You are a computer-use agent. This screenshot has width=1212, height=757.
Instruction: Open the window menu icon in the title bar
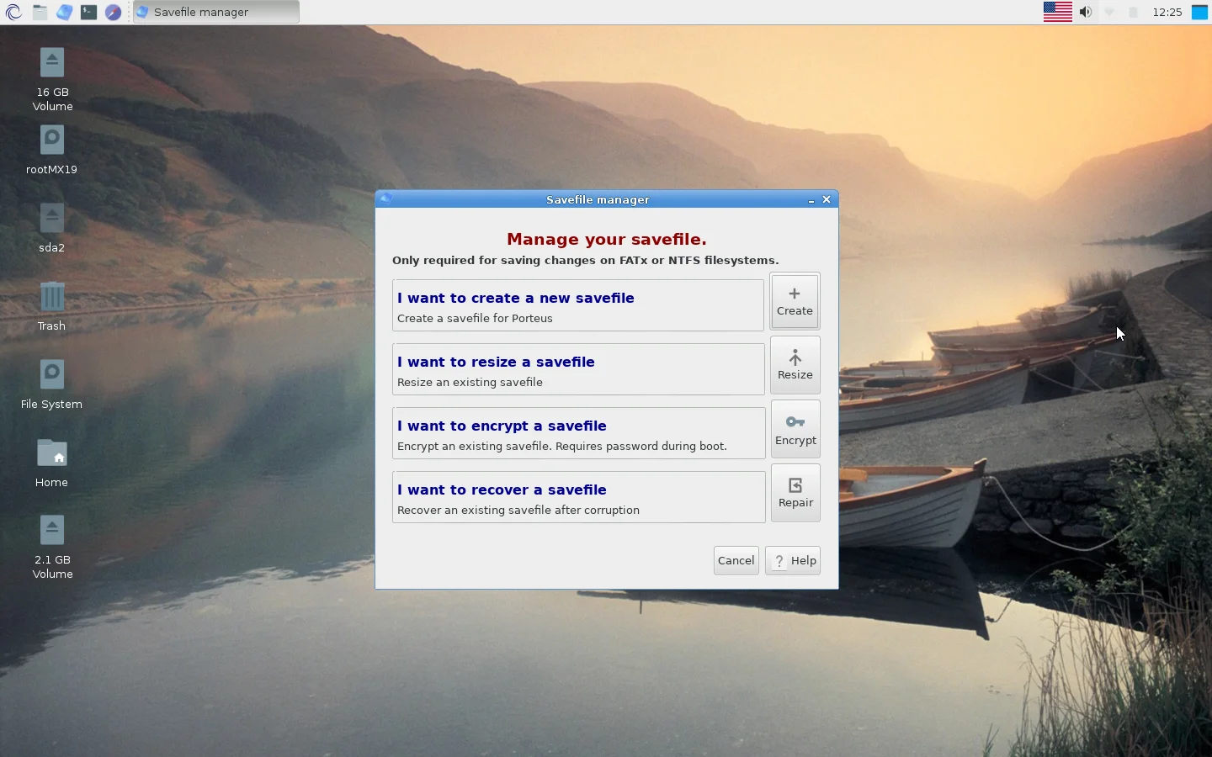(x=386, y=199)
